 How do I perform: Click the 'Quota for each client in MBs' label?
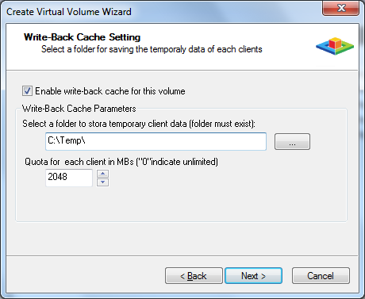pos(121,162)
